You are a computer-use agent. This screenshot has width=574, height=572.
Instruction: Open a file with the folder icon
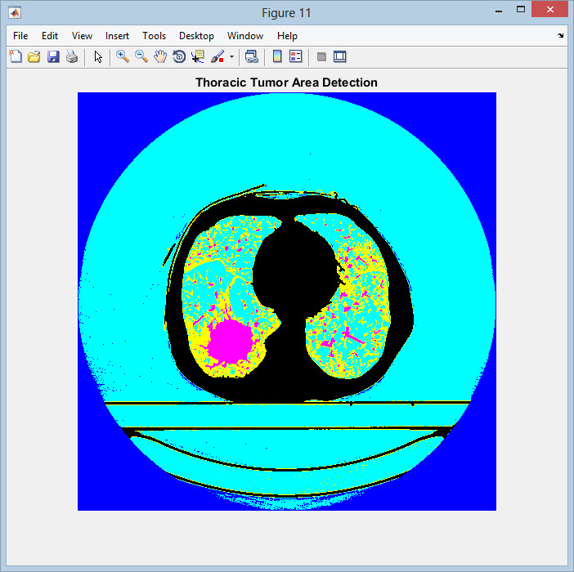pyautogui.click(x=34, y=56)
